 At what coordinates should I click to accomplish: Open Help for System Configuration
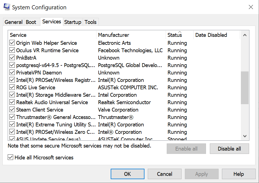tap(238, 174)
